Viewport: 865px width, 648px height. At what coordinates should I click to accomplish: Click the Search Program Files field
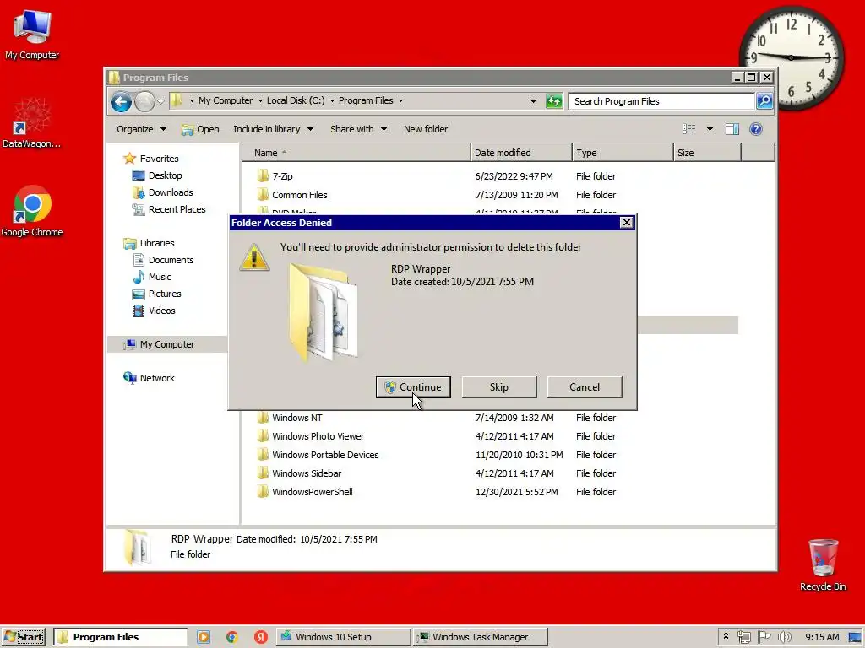pos(661,101)
